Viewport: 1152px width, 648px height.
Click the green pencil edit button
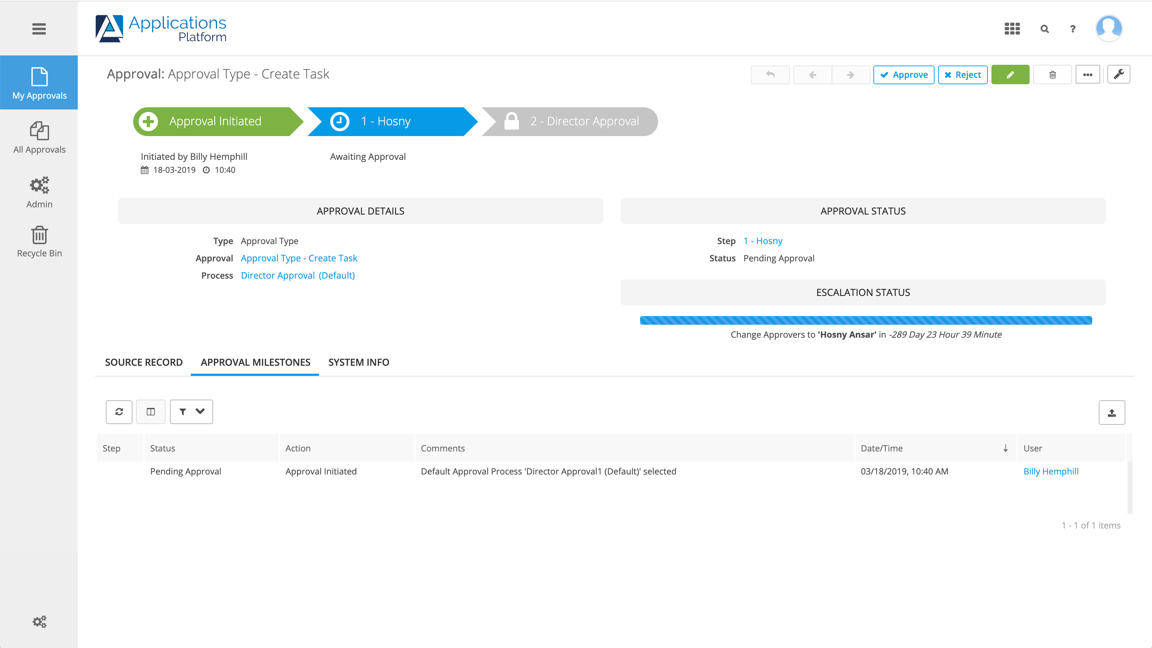point(1010,75)
